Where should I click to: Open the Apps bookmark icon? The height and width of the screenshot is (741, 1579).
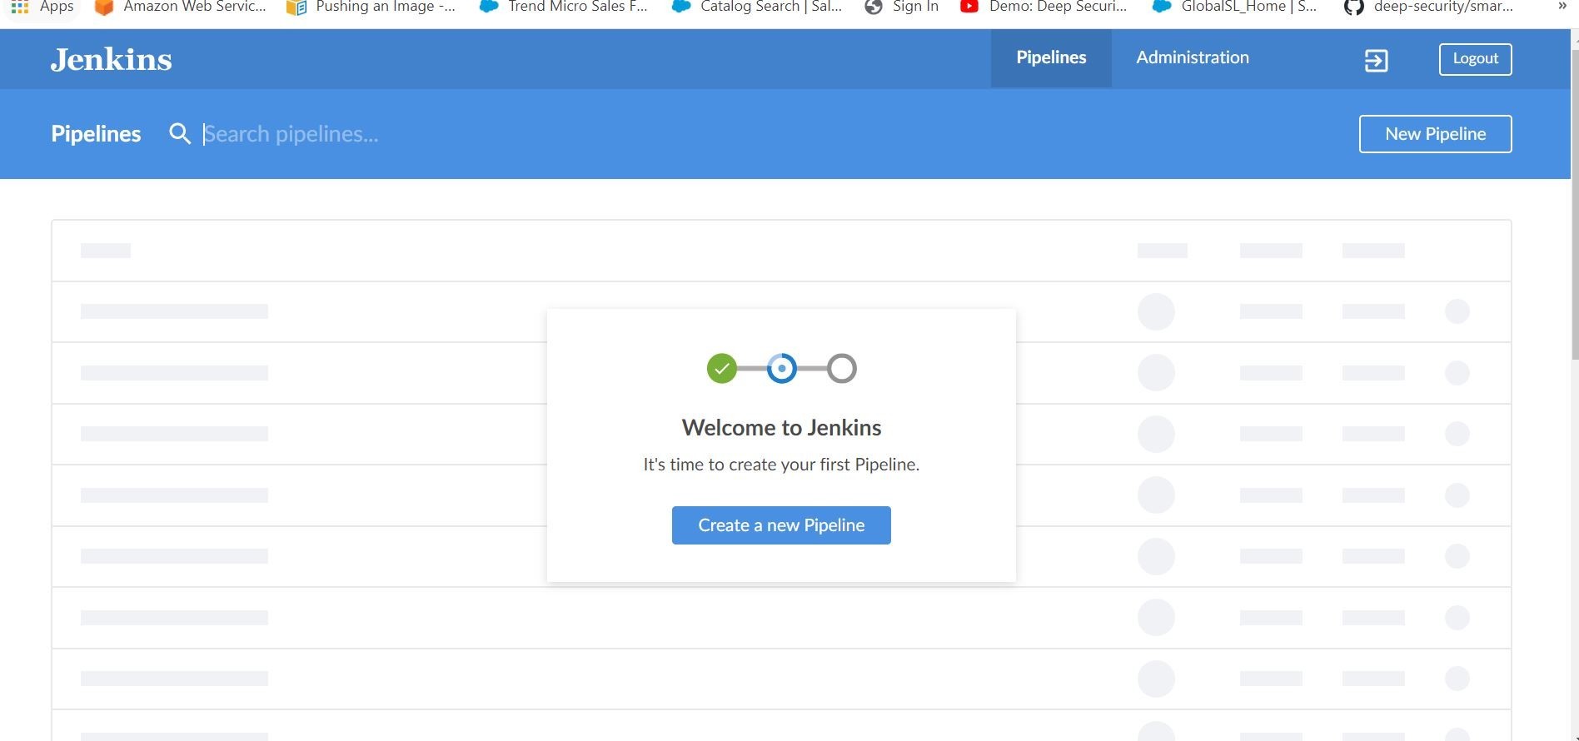(20, 7)
